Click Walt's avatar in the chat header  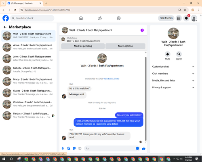click(x=65, y=30)
